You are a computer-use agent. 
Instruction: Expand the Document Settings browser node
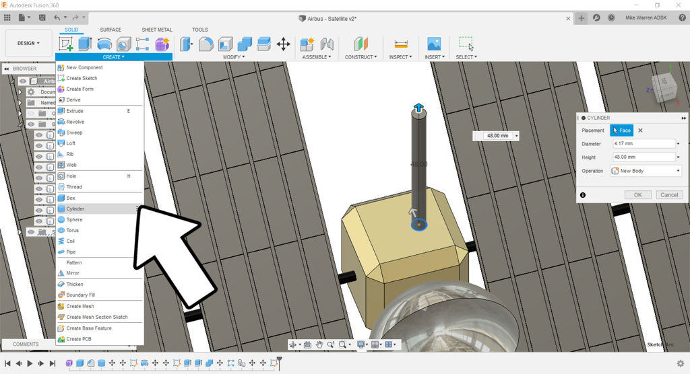coord(20,92)
